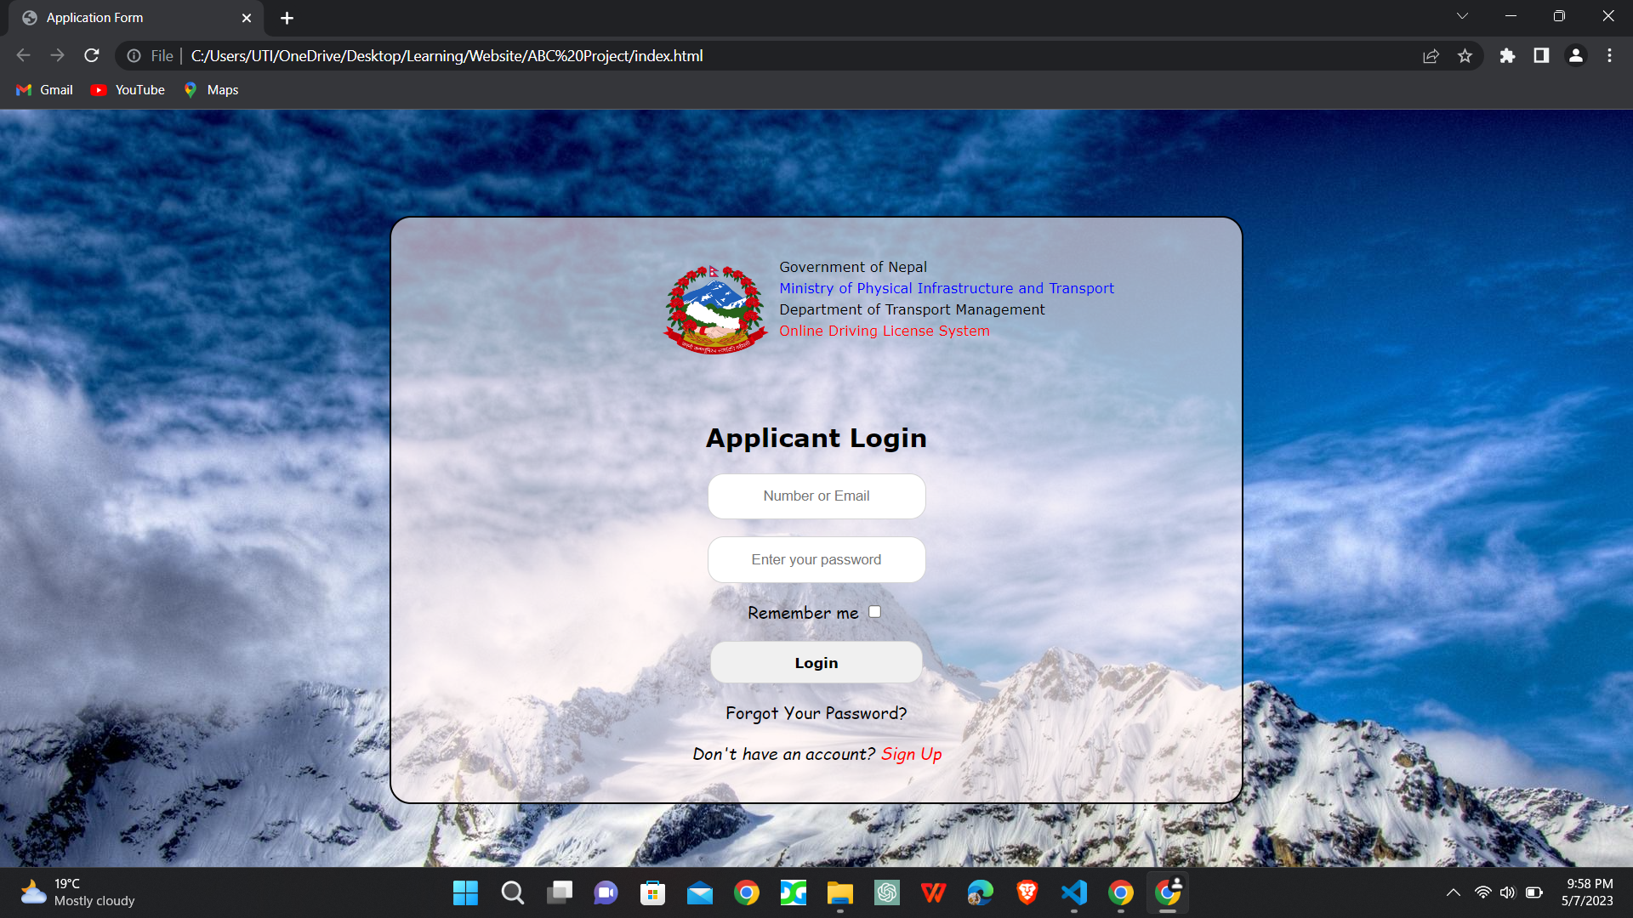Follow the Sign Up link

[911, 754]
